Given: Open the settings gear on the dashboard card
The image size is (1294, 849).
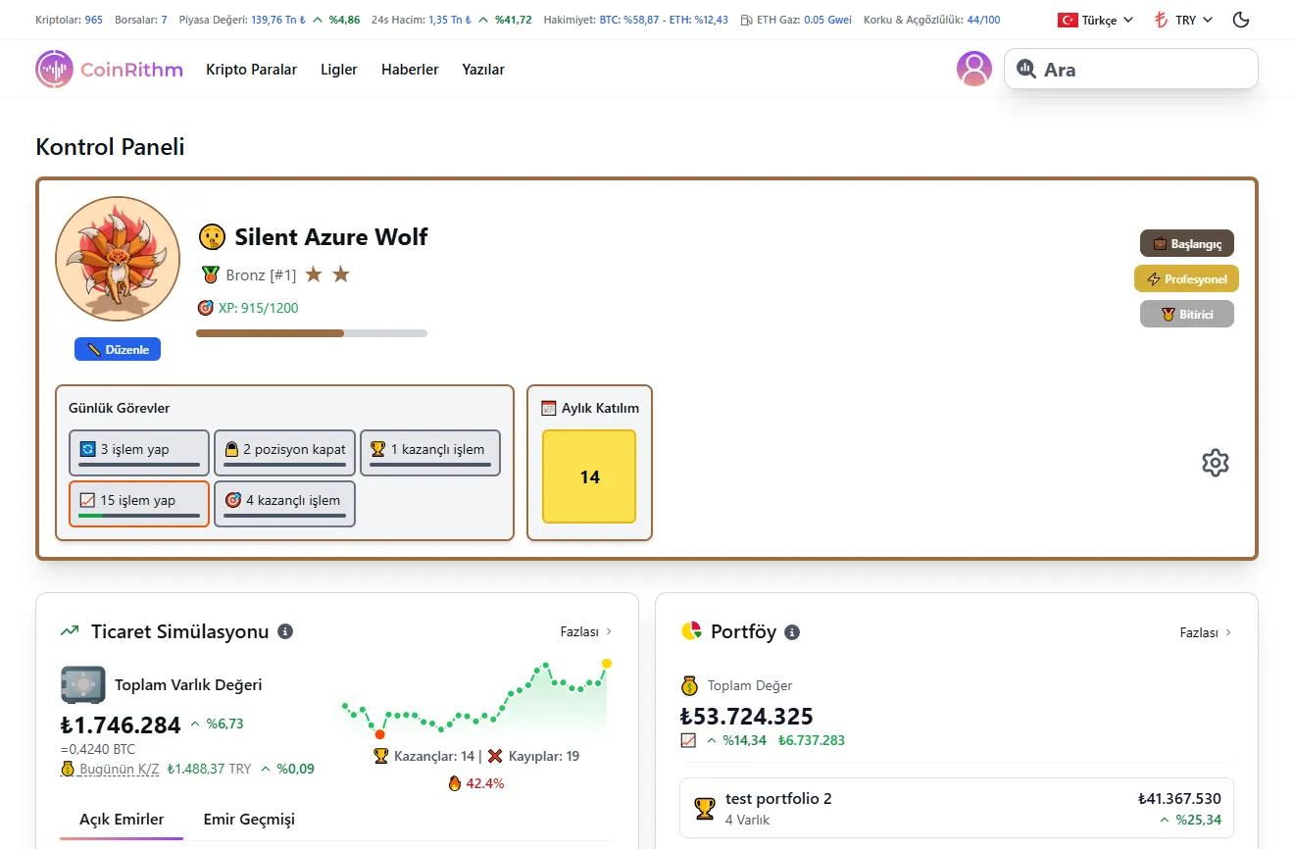Looking at the screenshot, I should 1216,462.
